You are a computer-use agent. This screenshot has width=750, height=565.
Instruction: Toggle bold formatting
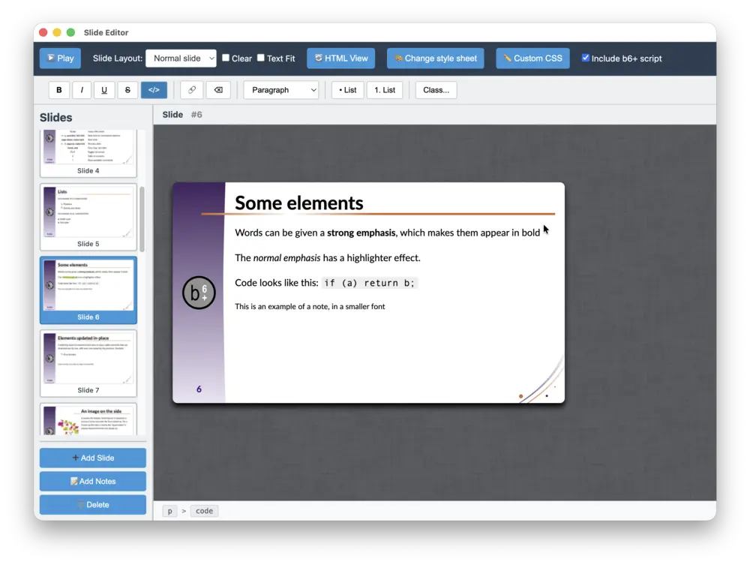(x=58, y=89)
